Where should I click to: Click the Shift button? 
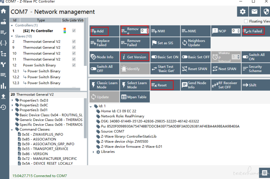tap(256, 85)
